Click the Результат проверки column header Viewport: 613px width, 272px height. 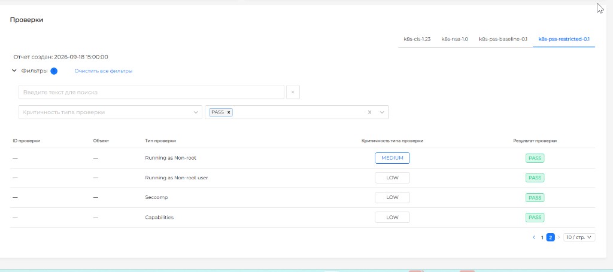pos(535,141)
